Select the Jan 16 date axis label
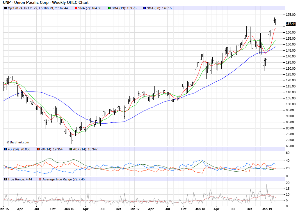This screenshot has height=218, width=297. click(69, 209)
